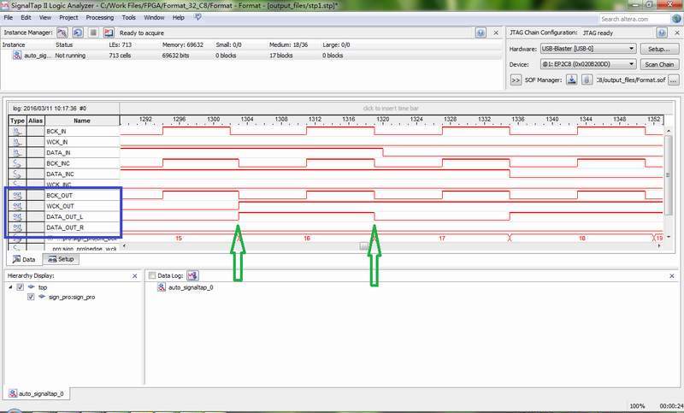
Task: Select the auto_signaltap_0 bottom tab
Action: (x=37, y=393)
